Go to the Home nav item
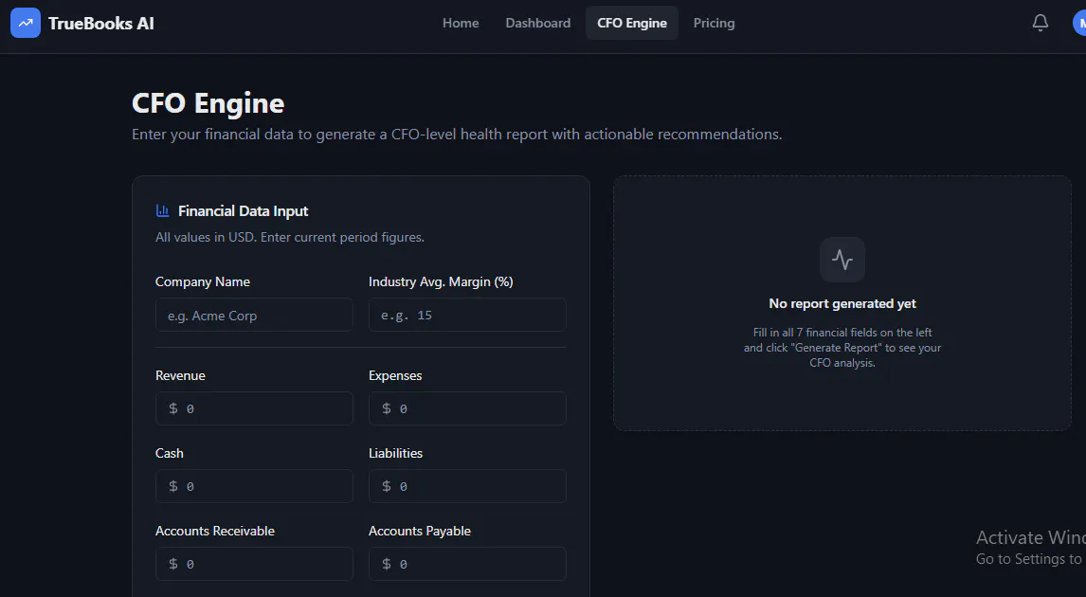This screenshot has width=1086, height=597. (461, 23)
